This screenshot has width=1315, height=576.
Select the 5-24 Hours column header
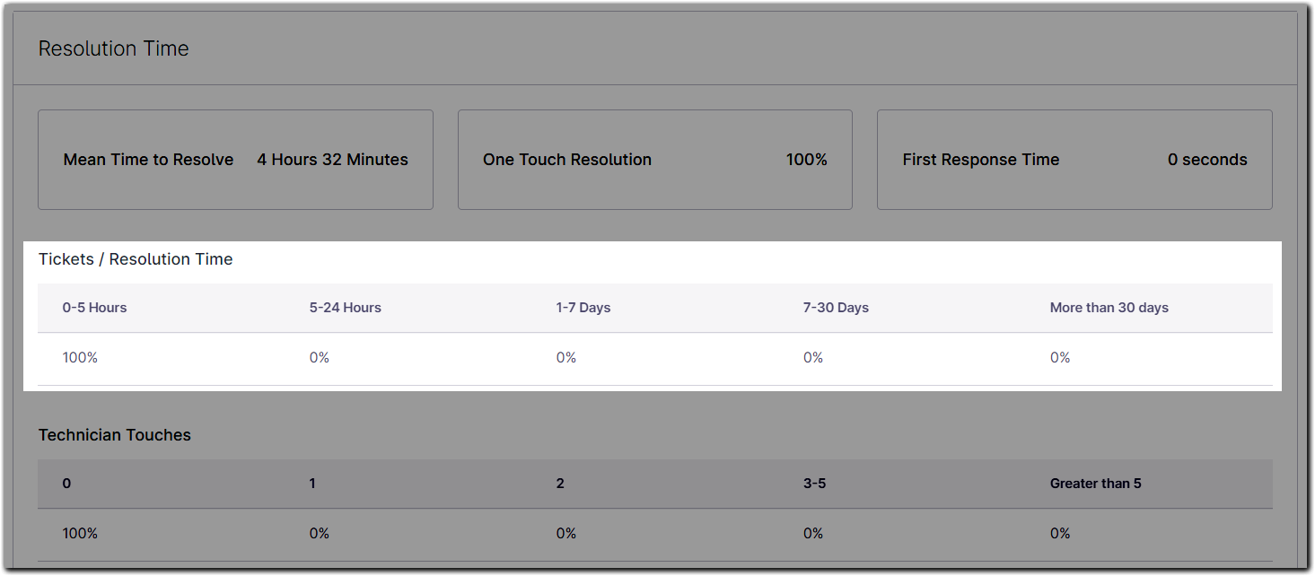(x=345, y=307)
